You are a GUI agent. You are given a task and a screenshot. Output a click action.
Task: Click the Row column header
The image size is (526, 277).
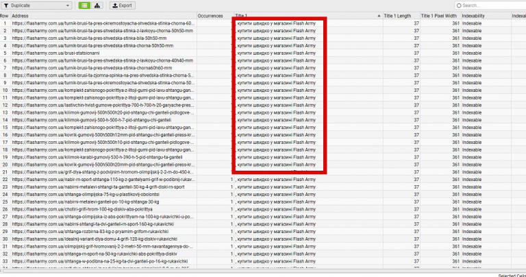pos(5,16)
